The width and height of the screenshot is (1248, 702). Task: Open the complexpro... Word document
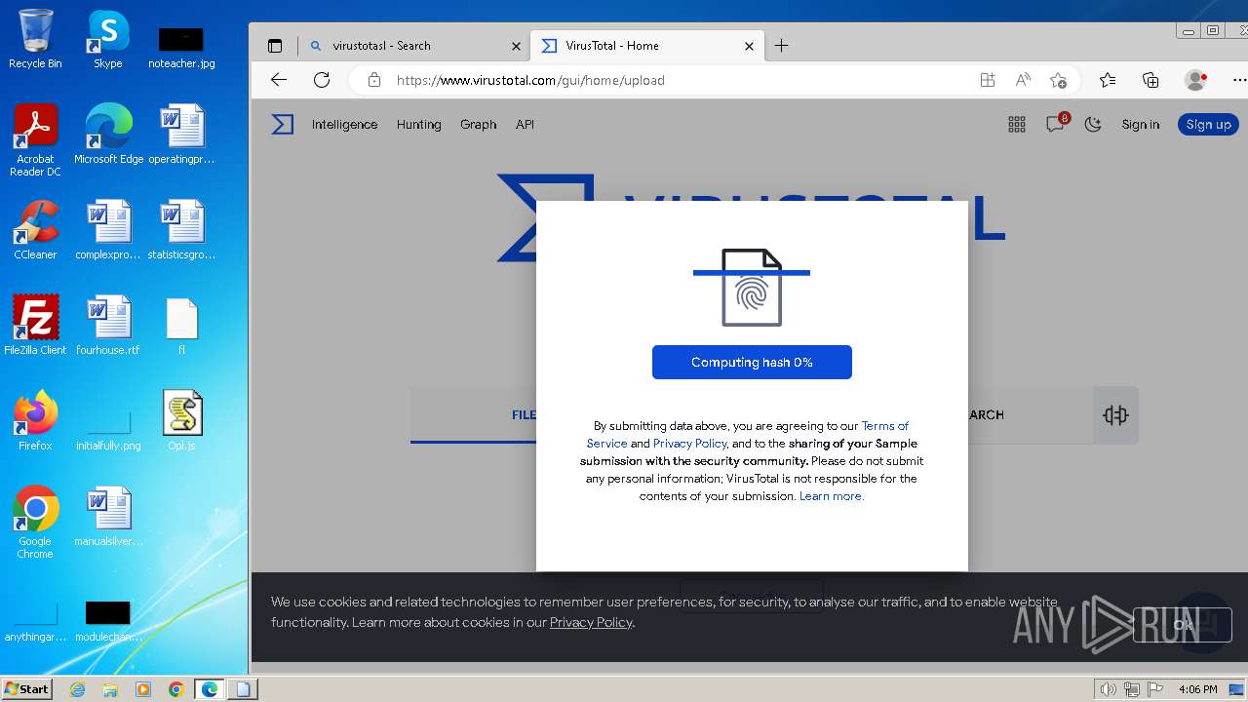click(108, 230)
